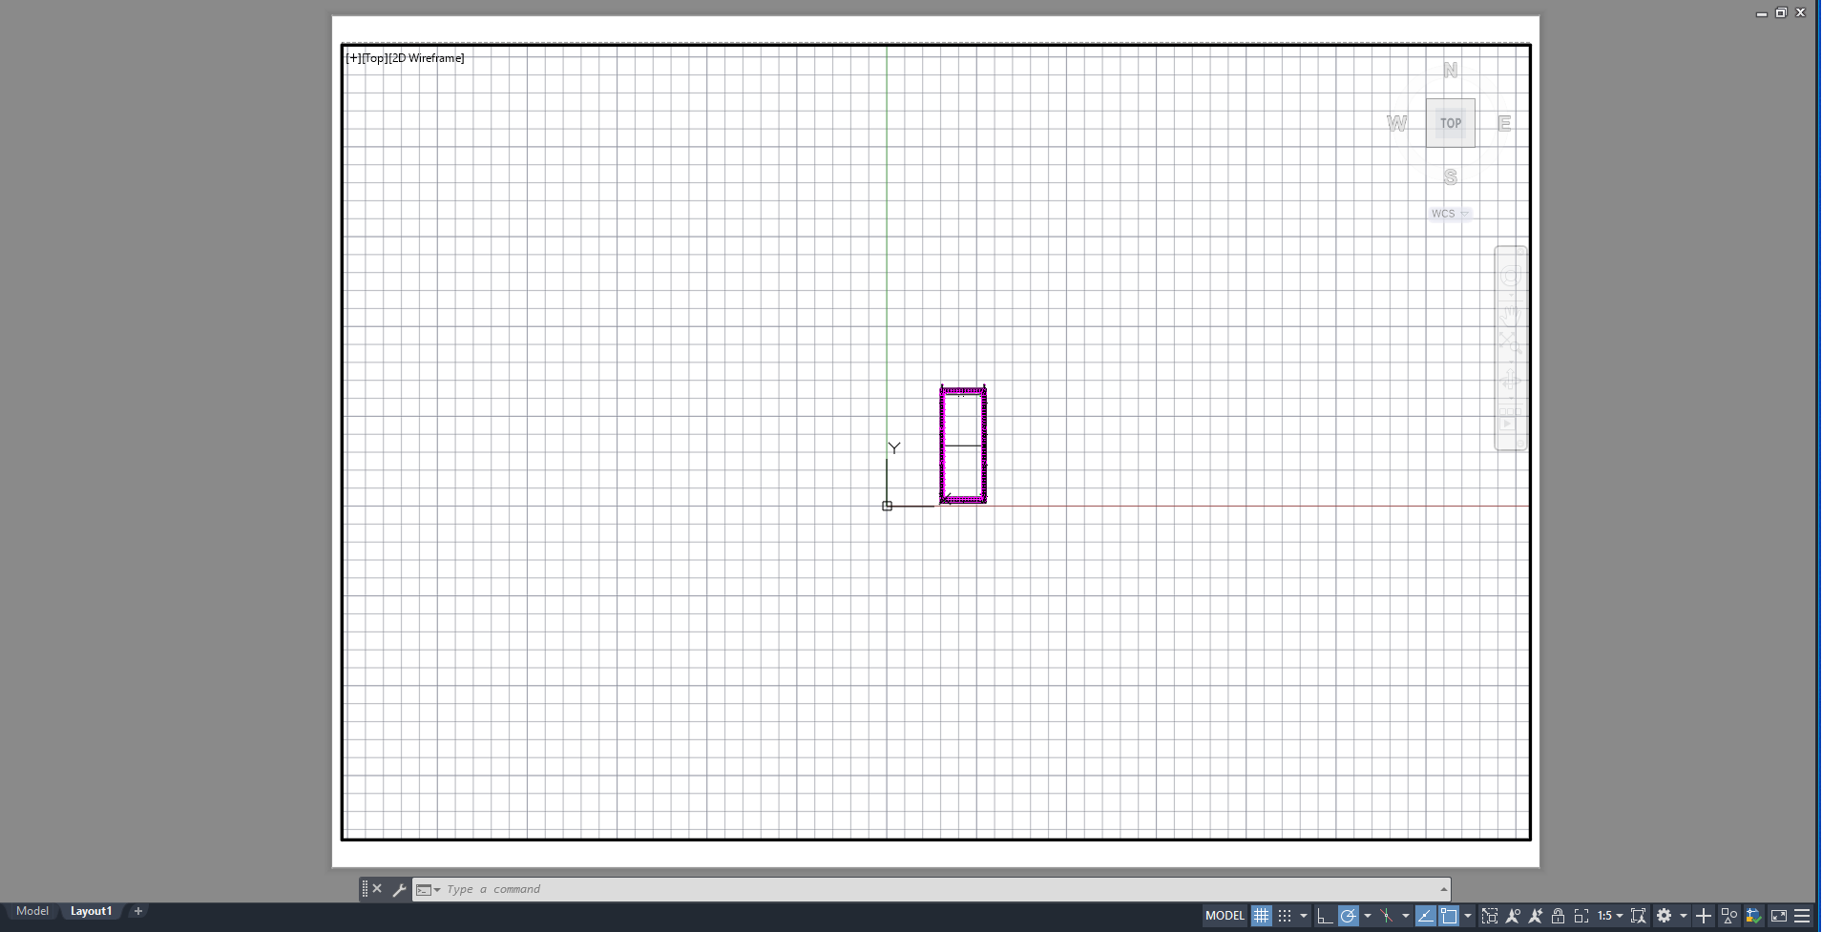Create a new layout with the plus button
Screen dimensions: 1822x932
[137, 911]
